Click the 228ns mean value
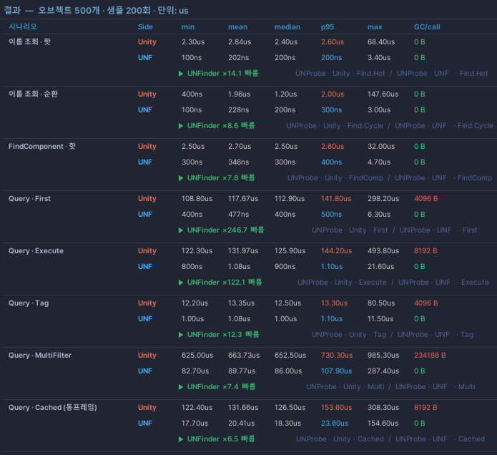 pyautogui.click(x=239, y=110)
